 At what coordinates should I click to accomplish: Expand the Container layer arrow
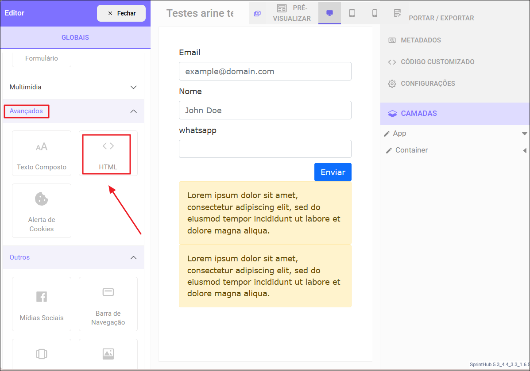click(x=524, y=150)
